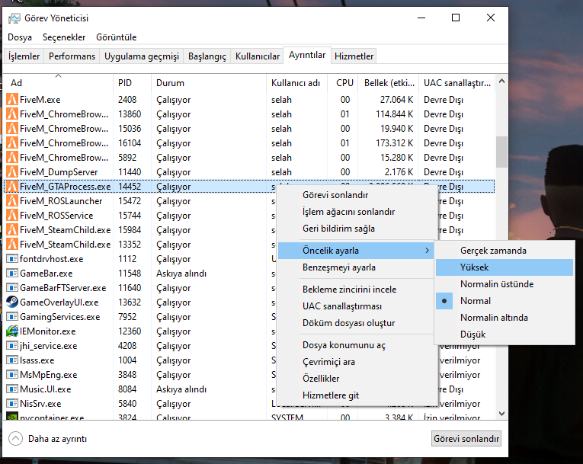Sort by UAC sanallaştırma column header
This screenshot has width=583, height=464.
click(x=457, y=83)
